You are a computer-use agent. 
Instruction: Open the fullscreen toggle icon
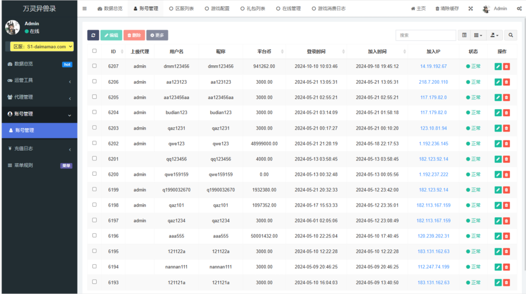(471, 9)
